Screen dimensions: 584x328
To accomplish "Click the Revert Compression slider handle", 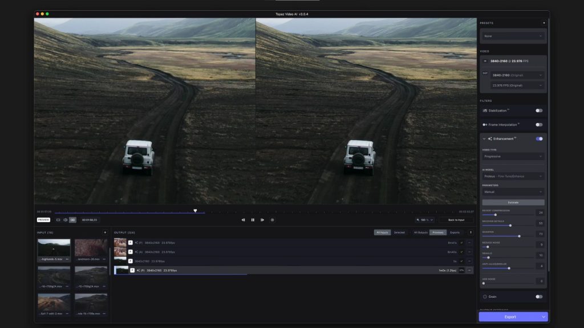I will [496, 215].
